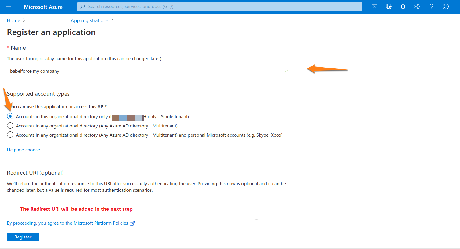Click the search magnifier icon
Image resolution: width=460 pixels, height=249 pixels.
pyautogui.click(x=83, y=7)
